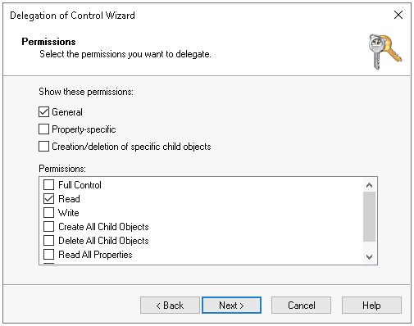Check Delete All Child Objects
Screen dimensions: 414x326
[48, 241]
